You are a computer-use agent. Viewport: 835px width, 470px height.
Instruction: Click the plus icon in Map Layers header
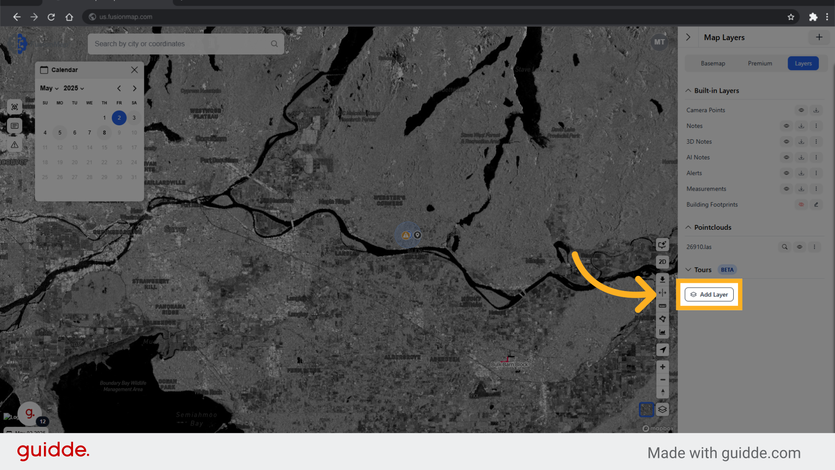coord(819,37)
